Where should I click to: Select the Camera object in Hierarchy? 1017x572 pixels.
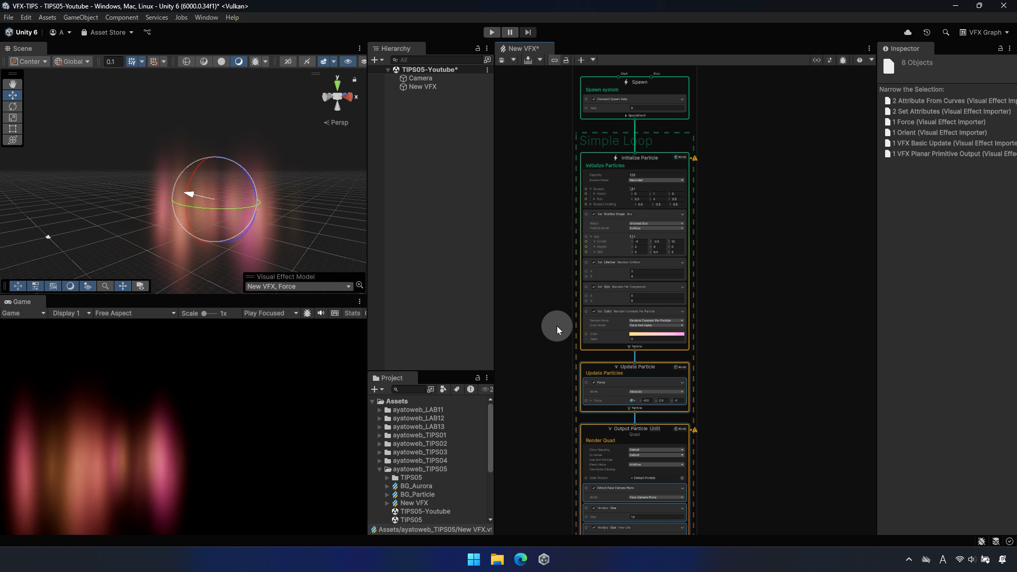[420, 78]
